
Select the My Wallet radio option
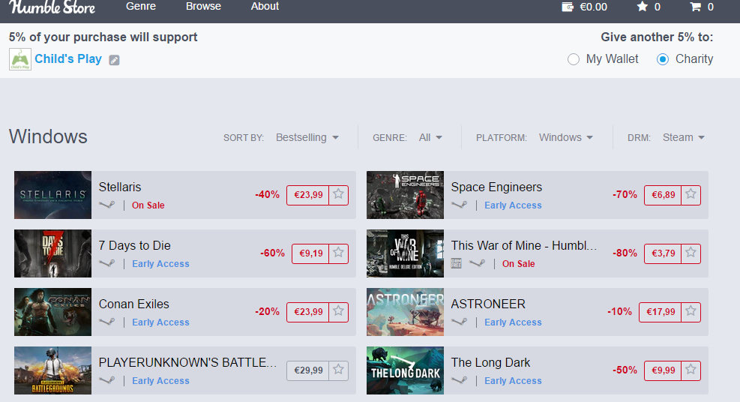click(x=574, y=59)
